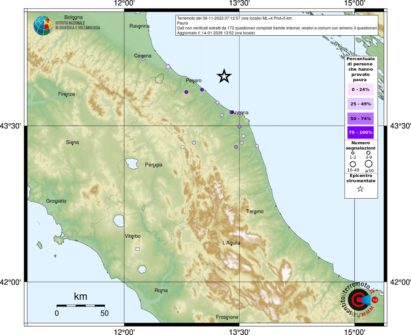Viewport: 411px width, 335px height.
Task: Click Lake Trasimeno west of Perugia
Action: pyautogui.click(x=132, y=164)
